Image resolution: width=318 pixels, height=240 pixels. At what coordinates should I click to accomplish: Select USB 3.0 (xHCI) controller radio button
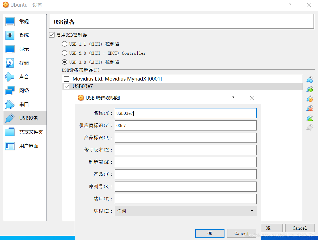(x=65, y=62)
